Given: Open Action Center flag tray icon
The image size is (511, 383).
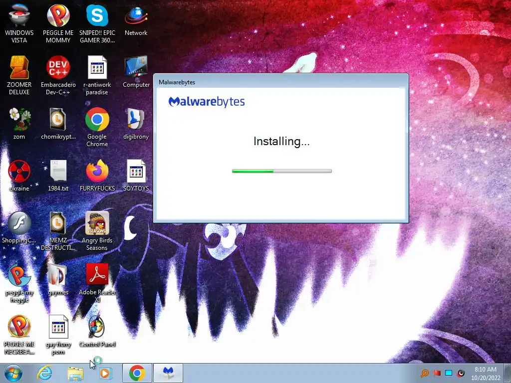Looking at the screenshot, I should coord(437,373).
